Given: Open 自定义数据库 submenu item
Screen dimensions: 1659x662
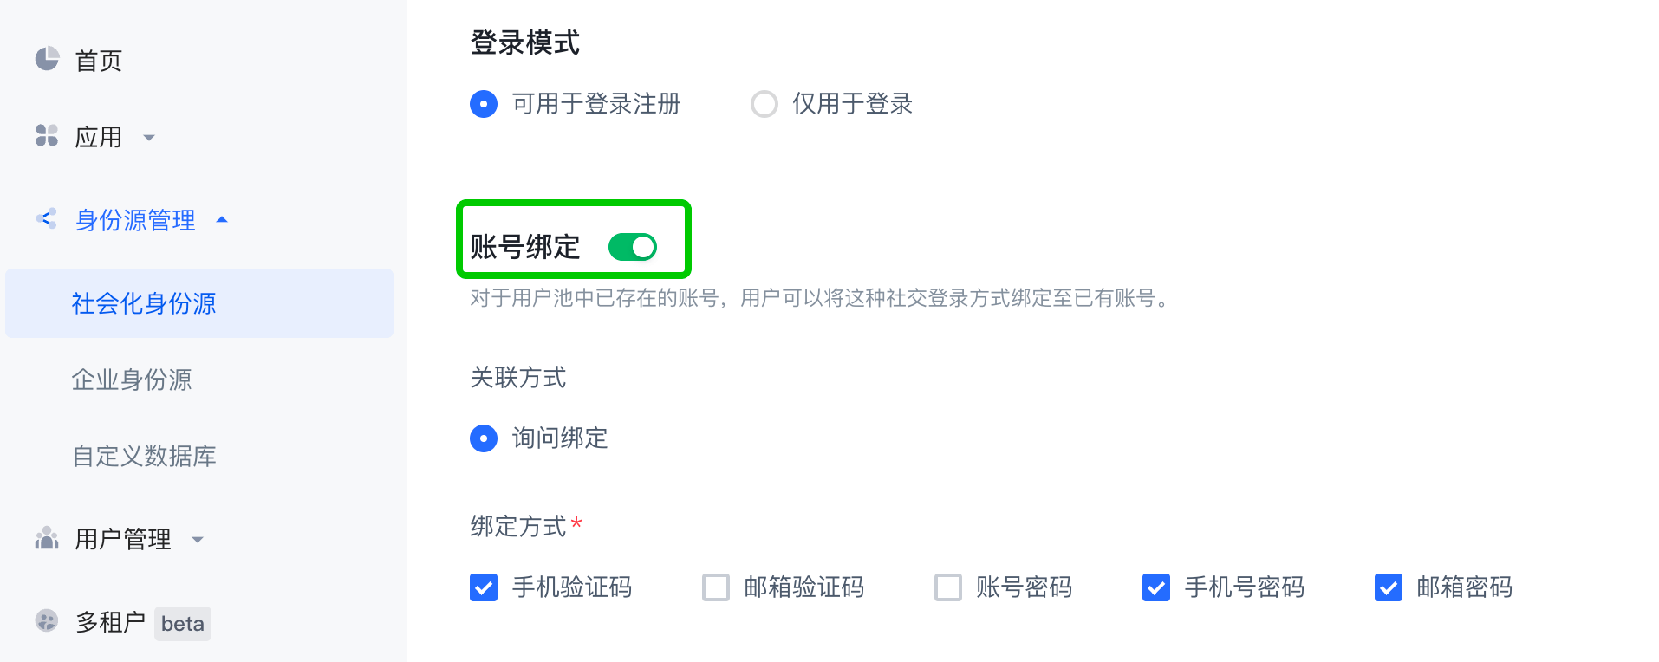Looking at the screenshot, I should pyautogui.click(x=144, y=456).
